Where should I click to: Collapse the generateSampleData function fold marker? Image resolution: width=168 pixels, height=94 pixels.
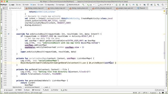12,81
